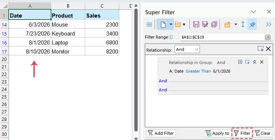This screenshot has width=275, height=140.
Task: Click the A: Date condition field
Action: coord(176,71)
